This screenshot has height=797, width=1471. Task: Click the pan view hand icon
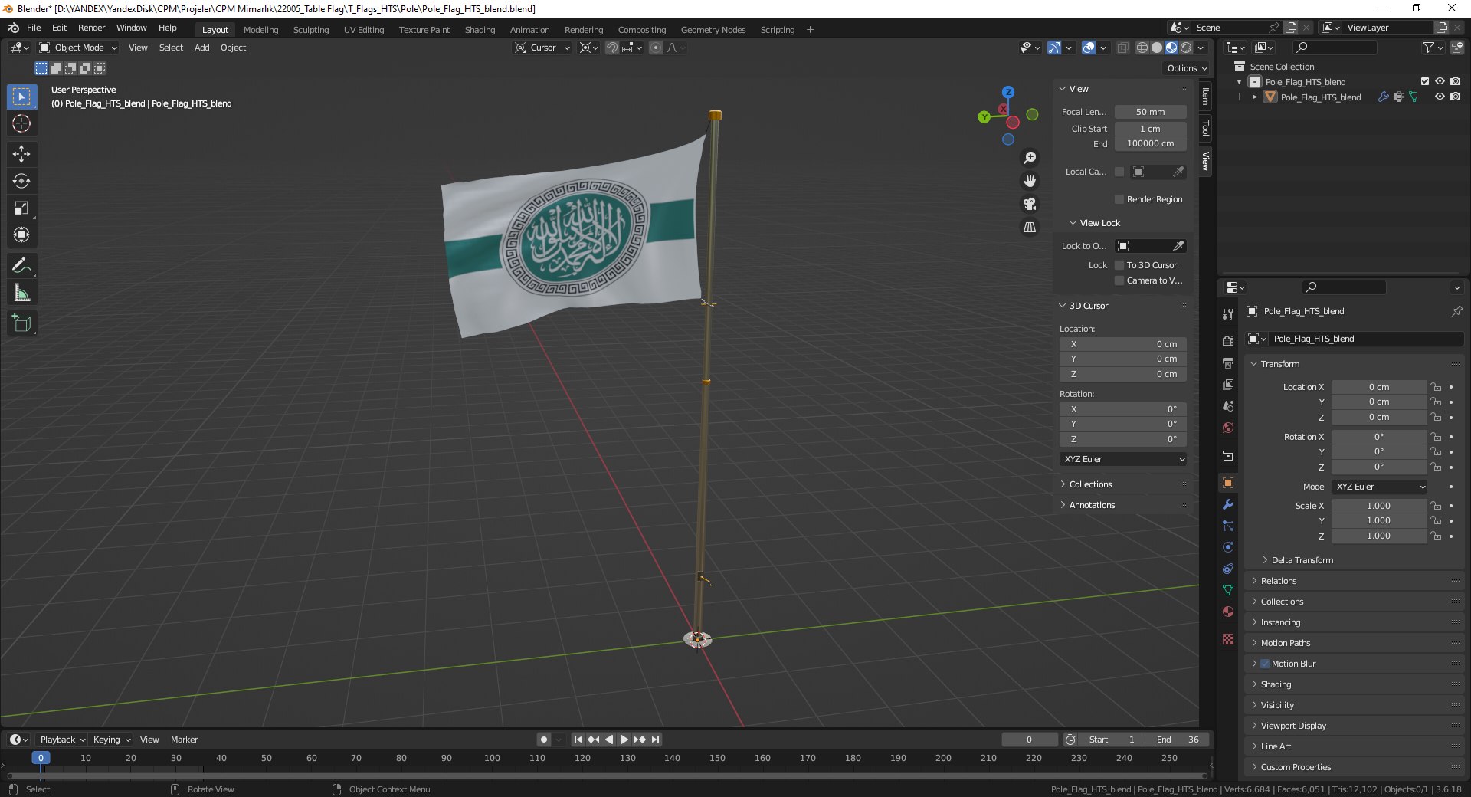tap(1030, 181)
